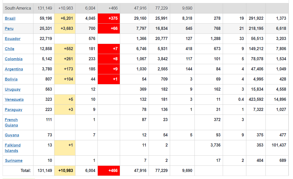293x179 pixels.
Task: Open the Guyana country link
Action: (12, 135)
